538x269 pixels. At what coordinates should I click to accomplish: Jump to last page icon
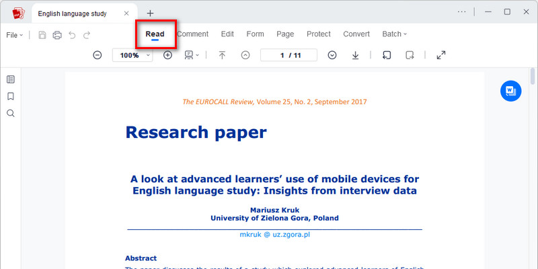click(356, 55)
